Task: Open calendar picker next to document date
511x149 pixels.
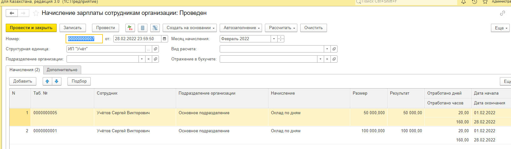Action: coord(164,39)
